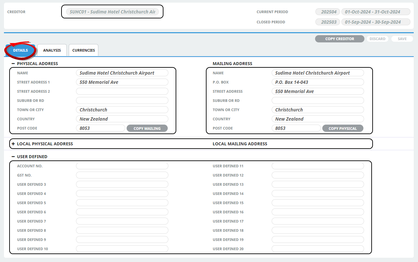Click the P.O. Box field

(x=318, y=82)
